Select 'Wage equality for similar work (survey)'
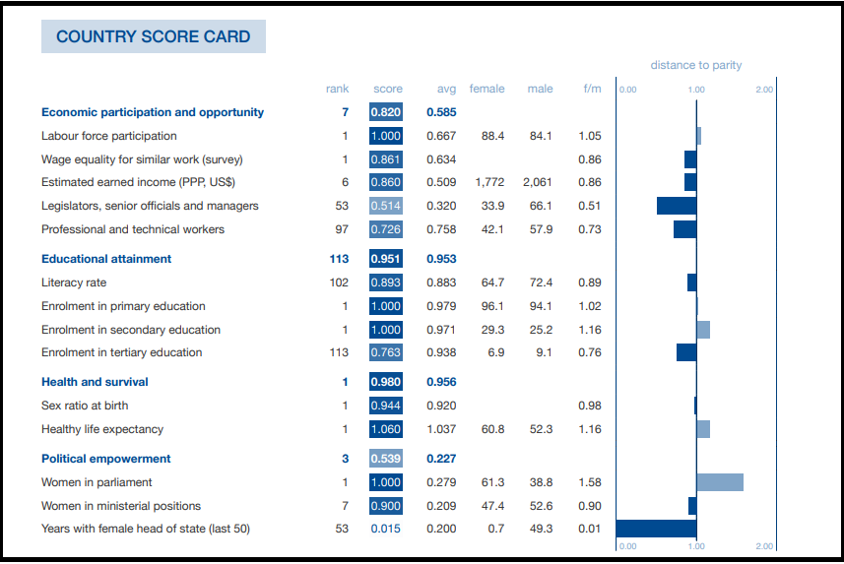This screenshot has height=564, width=844. coord(142,159)
